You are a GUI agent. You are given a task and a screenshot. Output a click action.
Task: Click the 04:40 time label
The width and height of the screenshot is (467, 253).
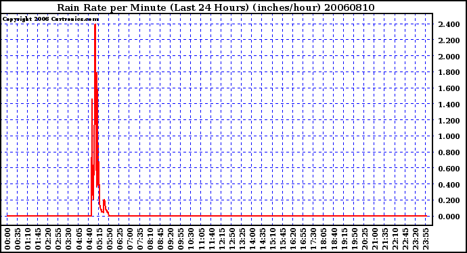click(89, 239)
